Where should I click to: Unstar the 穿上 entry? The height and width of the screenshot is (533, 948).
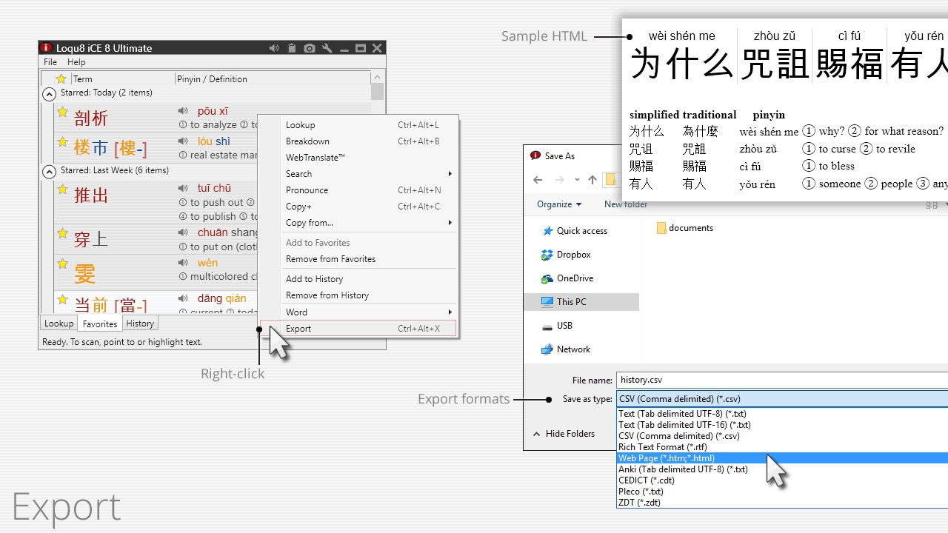pos(63,234)
